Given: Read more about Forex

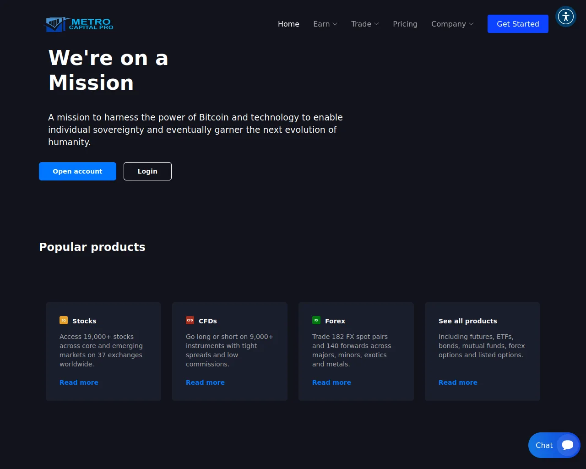Looking at the screenshot, I should click(x=331, y=382).
